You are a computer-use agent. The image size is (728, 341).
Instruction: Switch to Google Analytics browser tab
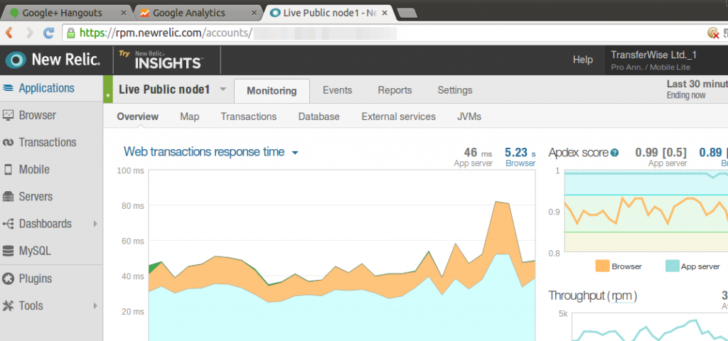pyautogui.click(x=198, y=13)
